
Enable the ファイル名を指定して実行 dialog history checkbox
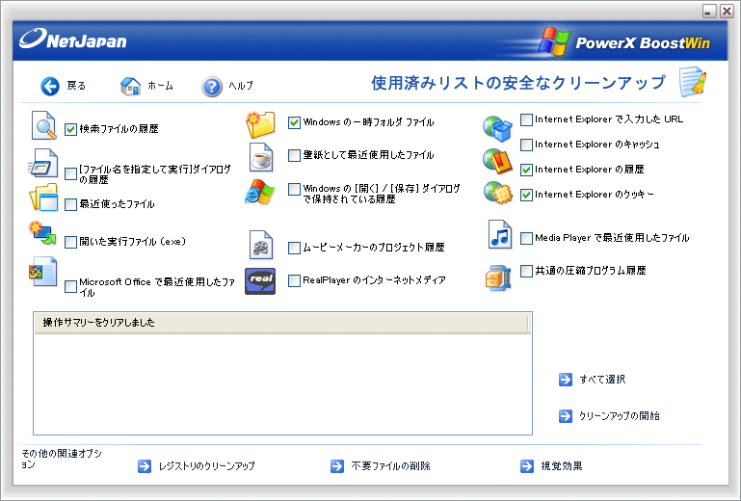point(71,174)
